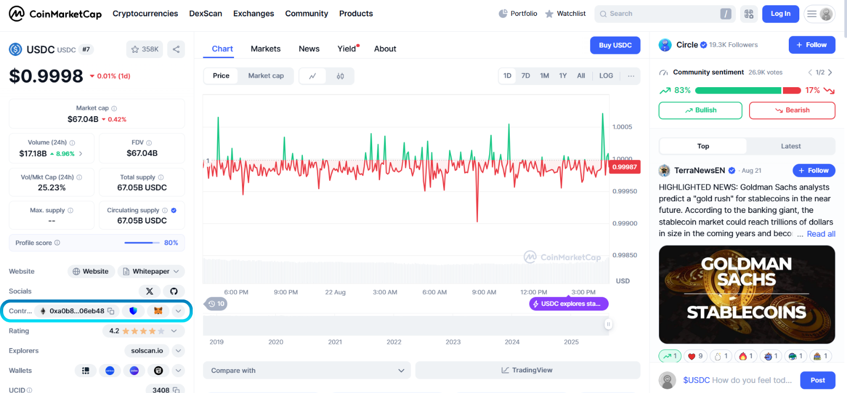This screenshot has height=393, width=847.
Task: Set chart range to 1M
Action: click(544, 76)
